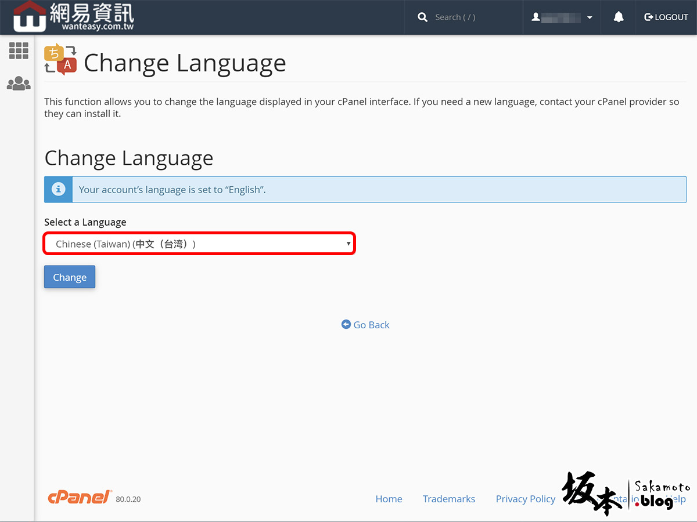Open the Select a Language dropdown

click(199, 244)
